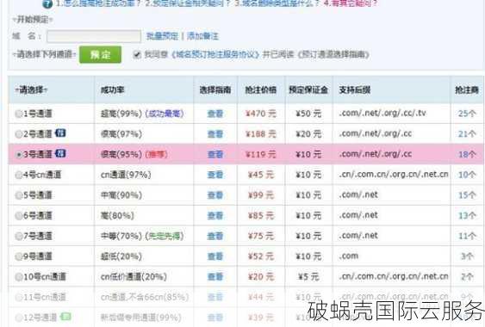Click the 2个 count in 10号cn通道 row
485x327 pixels.
[467, 277]
